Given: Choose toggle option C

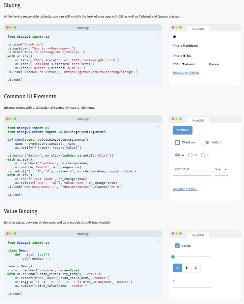Looking at the screenshot, I should [196, 268].
